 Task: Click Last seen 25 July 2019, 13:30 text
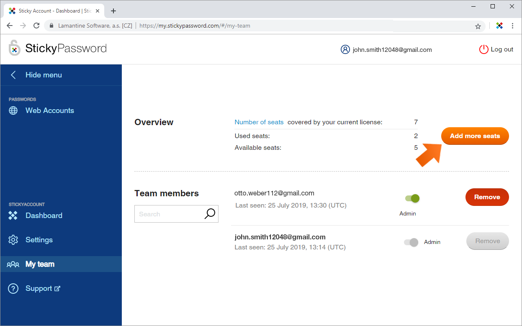tap(291, 205)
